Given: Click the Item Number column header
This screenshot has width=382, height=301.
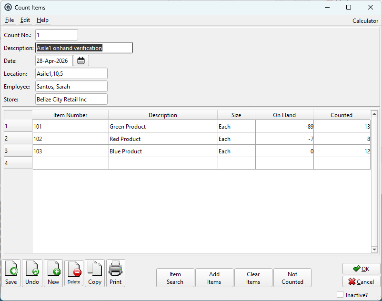Looking at the screenshot, I should click(x=70, y=115).
